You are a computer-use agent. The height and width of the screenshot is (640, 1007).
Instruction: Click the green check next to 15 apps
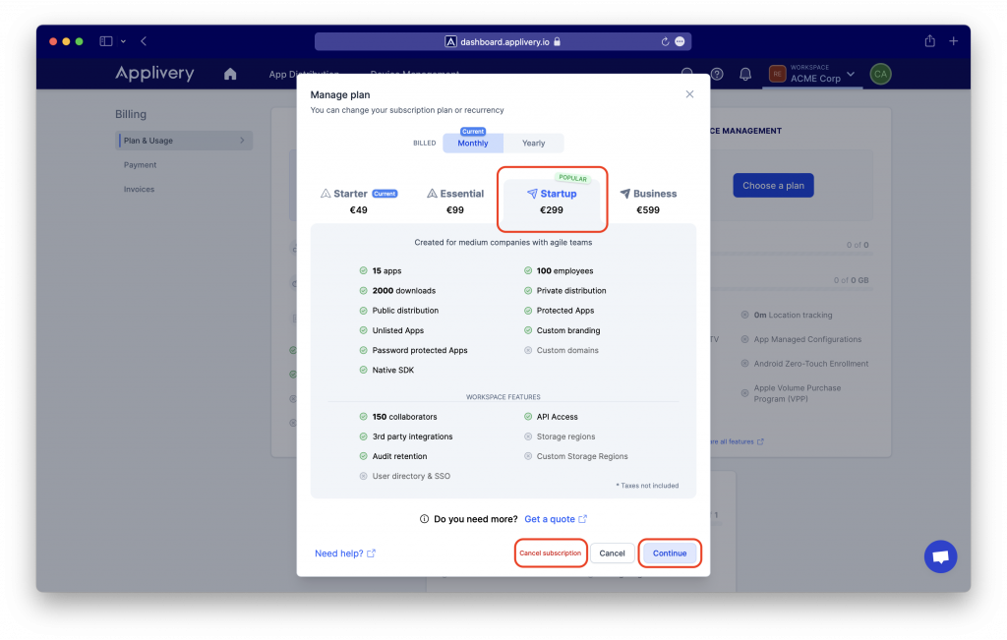click(x=364, y=271)
